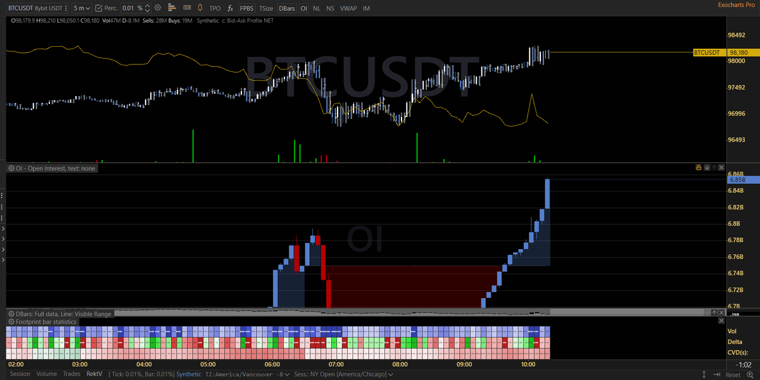Open chart settings gear icon
This screenshot has width=760, height=380.
pyautogui.click(x=158, y=8)
